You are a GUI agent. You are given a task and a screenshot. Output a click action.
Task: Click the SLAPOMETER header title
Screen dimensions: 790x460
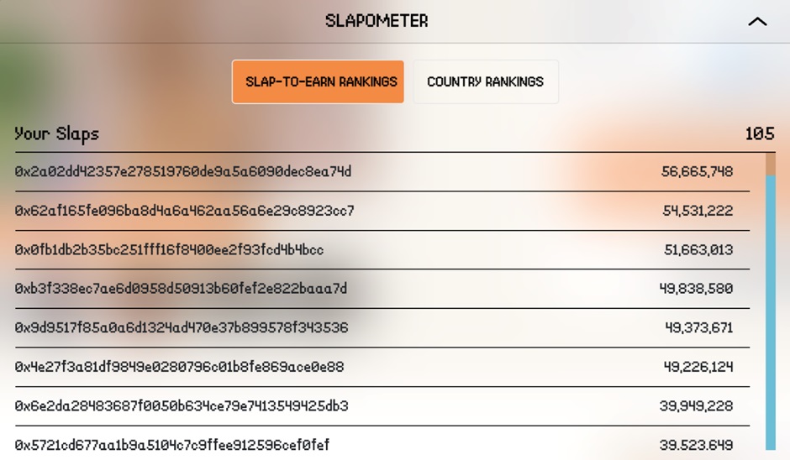point(377,21)
